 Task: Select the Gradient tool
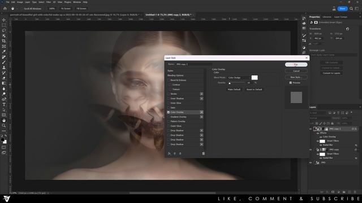pos(4,83)
